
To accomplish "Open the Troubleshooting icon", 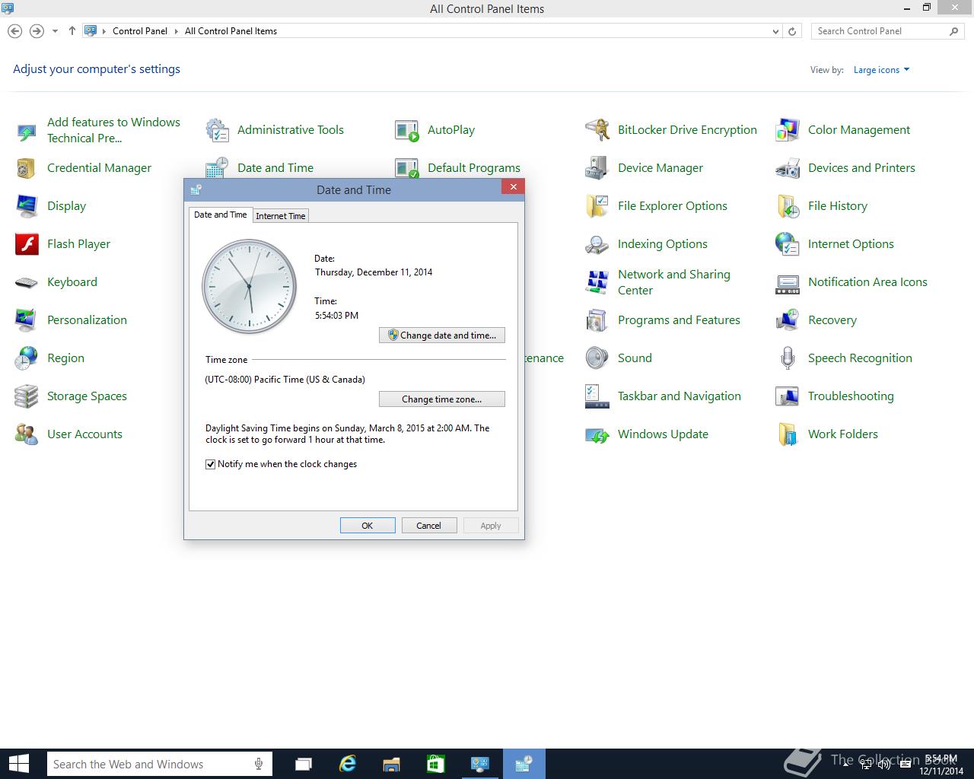I will coord(788,396).
